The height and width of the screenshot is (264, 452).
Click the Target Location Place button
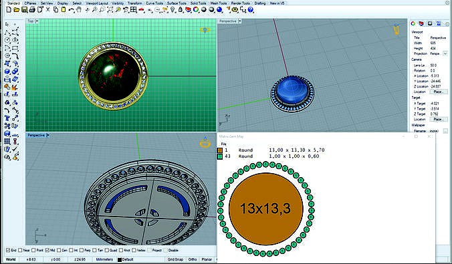[x=439, y=119]
